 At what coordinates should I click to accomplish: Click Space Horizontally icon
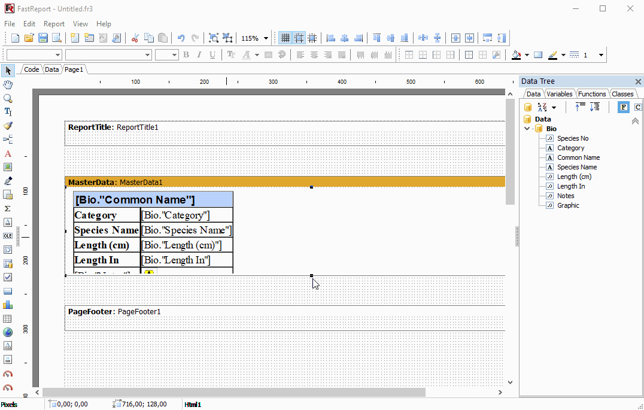coord(423,38)
